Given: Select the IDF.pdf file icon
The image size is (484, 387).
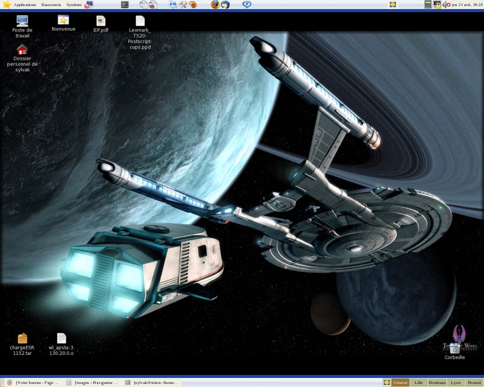Looking at the screenshot, I should (x=100, y=24).
